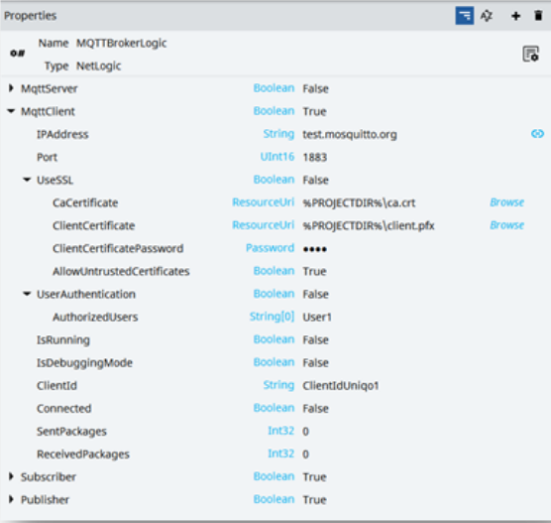Image resolution: width=551 pixels, height=523 pixels.
Task: Open the String type dropdown for IPAddress
Action: coord(278,134)
